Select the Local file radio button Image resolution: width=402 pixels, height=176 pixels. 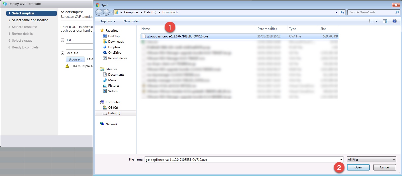[63, 53]
